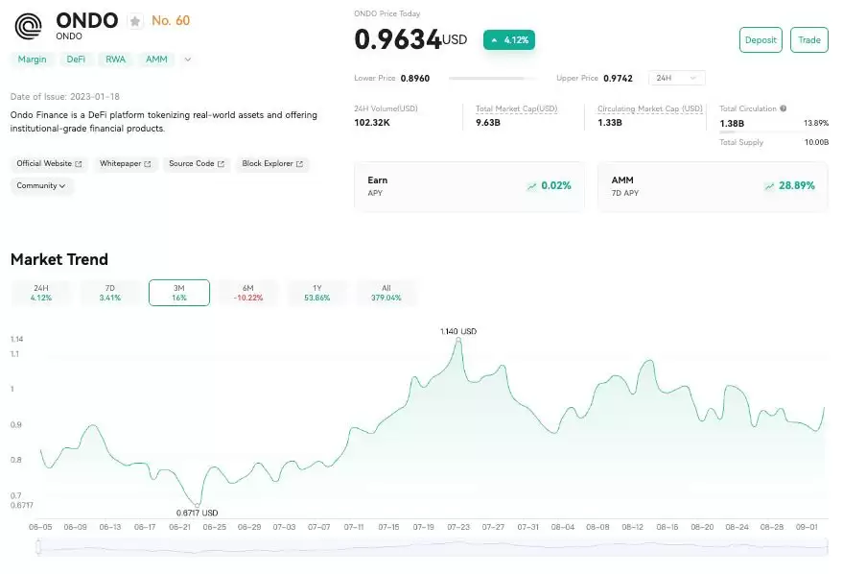The height and width of the screenshot is (574, 843).
Task: Toggle the favorite star next to ONDO
Action: coord(135,21)
